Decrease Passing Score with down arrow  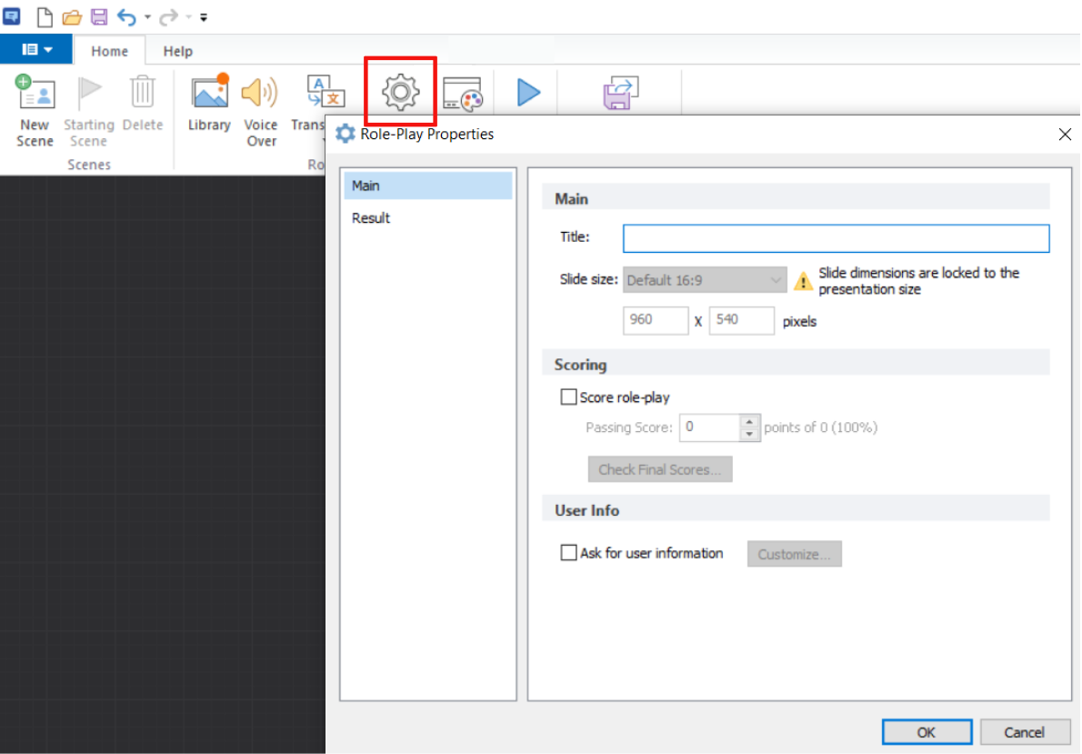pos(749,435)
